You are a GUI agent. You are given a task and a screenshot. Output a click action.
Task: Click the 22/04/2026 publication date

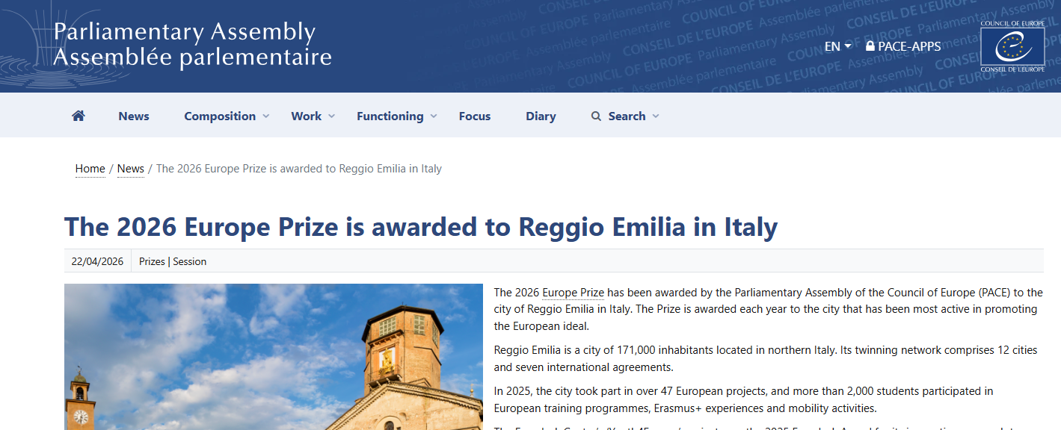[x=97, y=261]
